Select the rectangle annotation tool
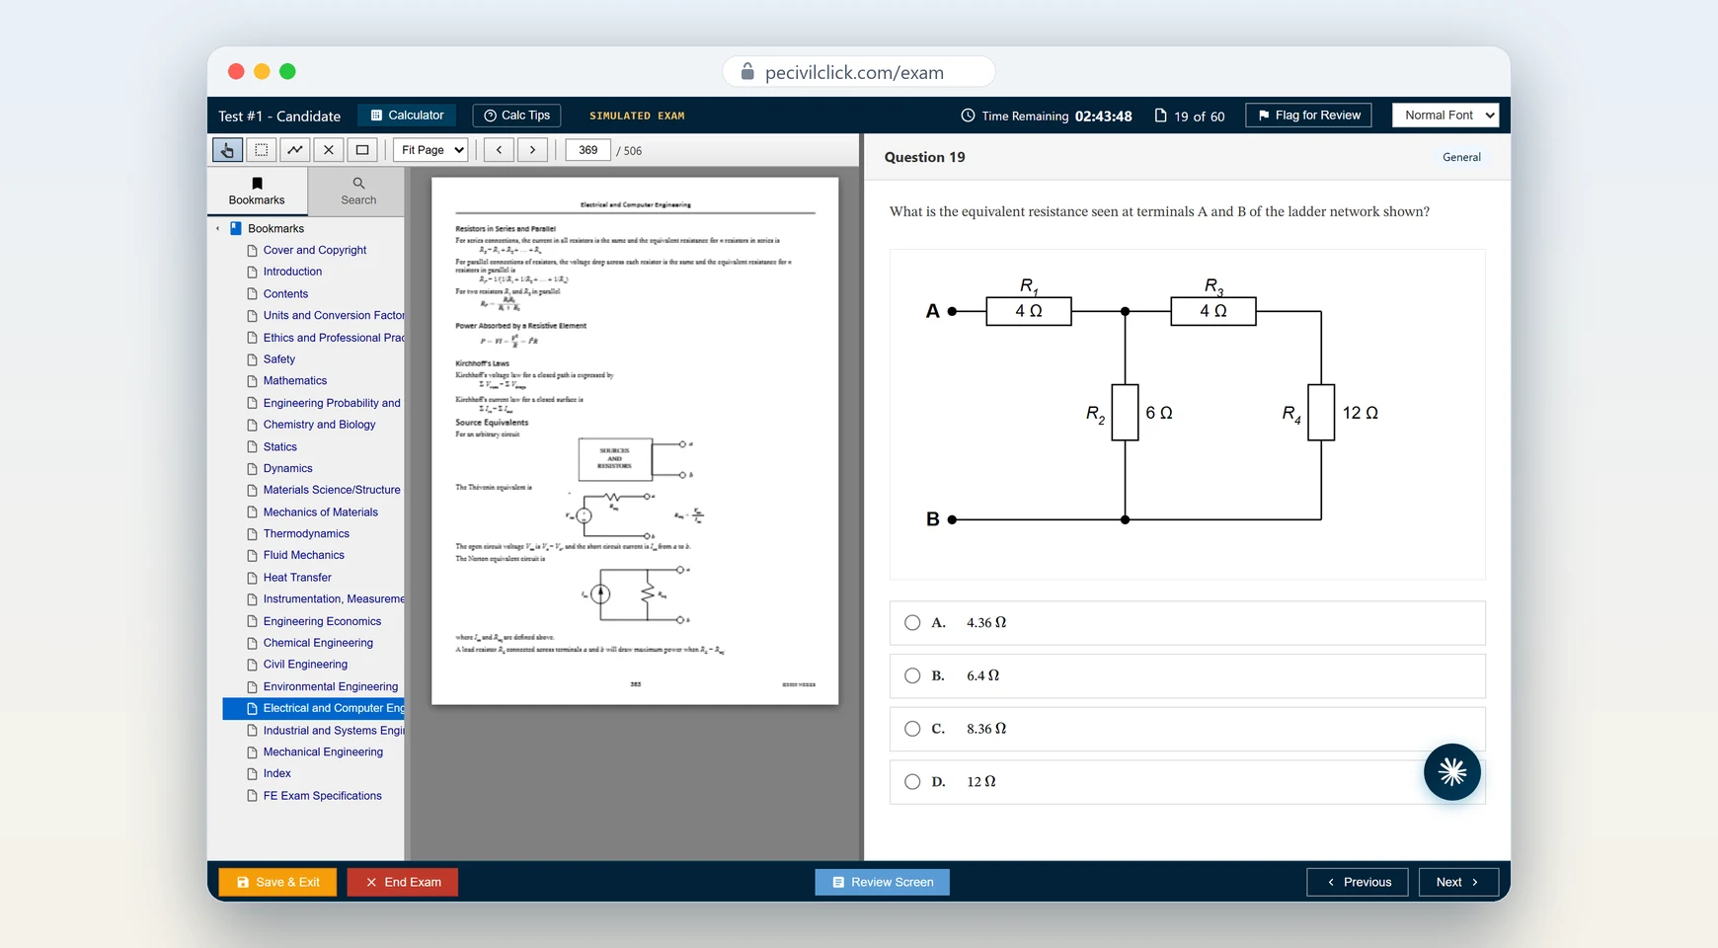1718x948 pixels. click(362, 150)
